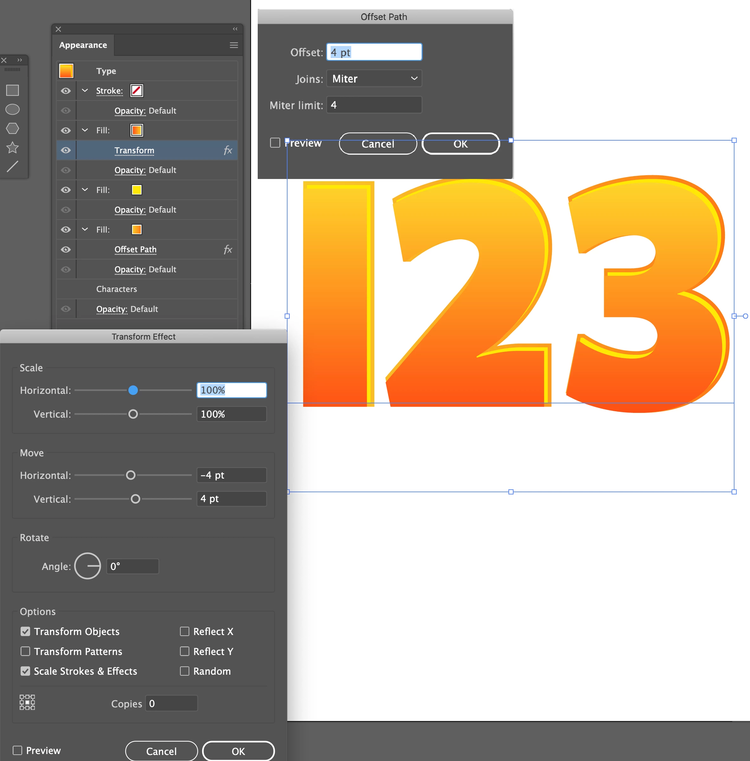750x761 pixels.
Task: Click the Scale Horizontal slider handle
Action: click(x=133, y=390)
